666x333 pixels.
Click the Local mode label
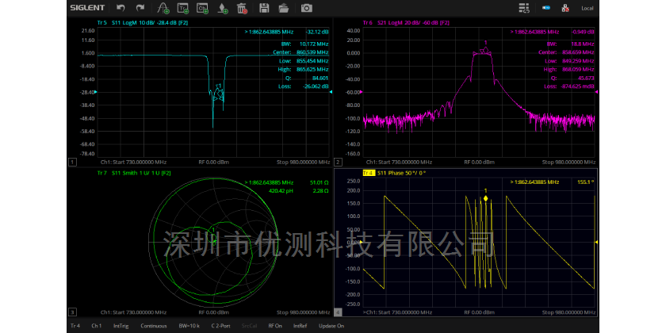pos(588,8)
